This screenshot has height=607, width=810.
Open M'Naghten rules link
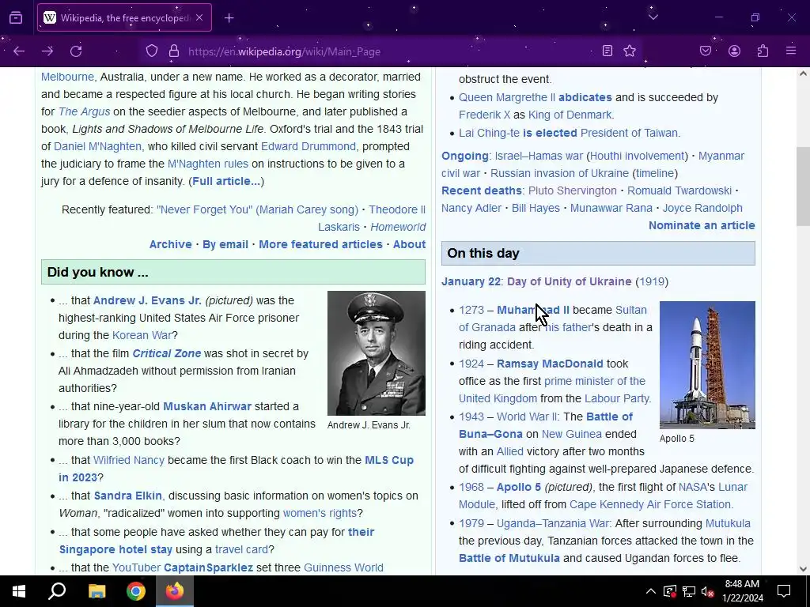[x=208, y=164]
